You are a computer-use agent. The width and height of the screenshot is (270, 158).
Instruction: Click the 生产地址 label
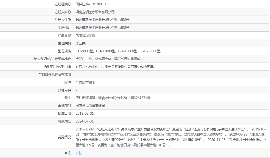click(x=64, y=28)
